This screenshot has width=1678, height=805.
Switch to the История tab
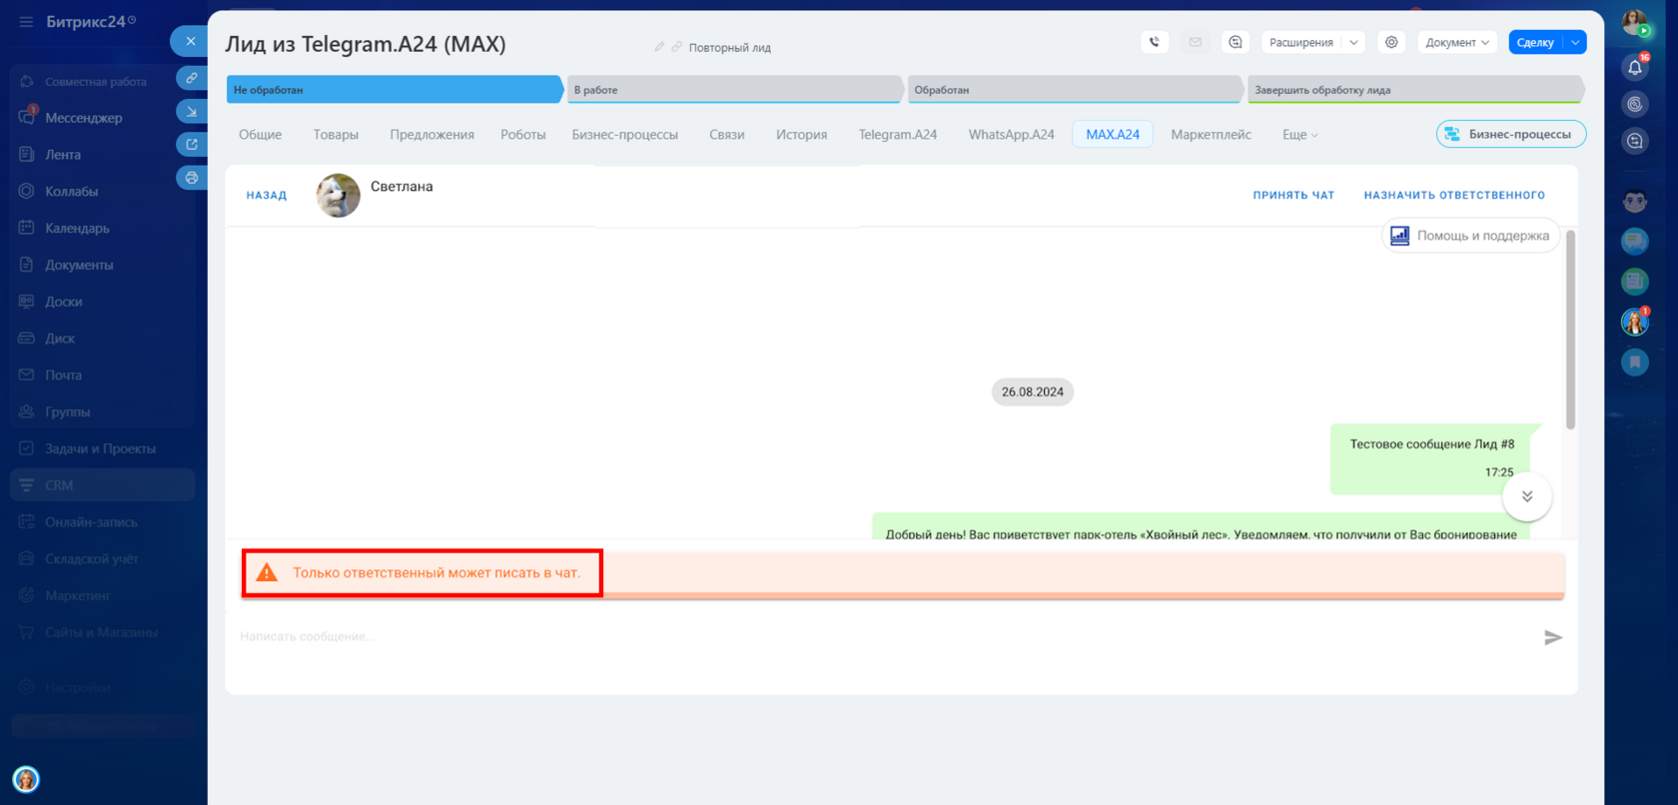[801, 135]
